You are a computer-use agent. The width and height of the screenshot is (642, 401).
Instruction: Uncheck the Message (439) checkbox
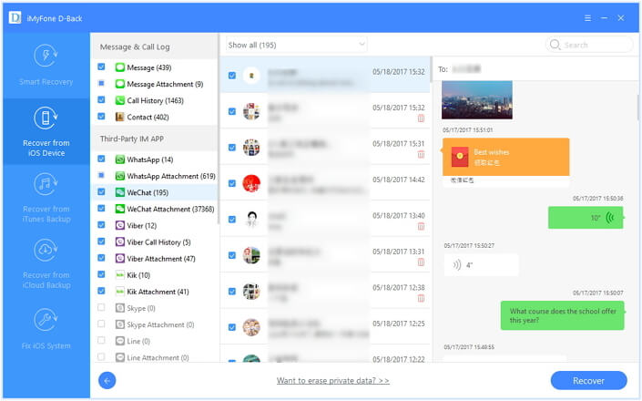(x=101, y=67)
